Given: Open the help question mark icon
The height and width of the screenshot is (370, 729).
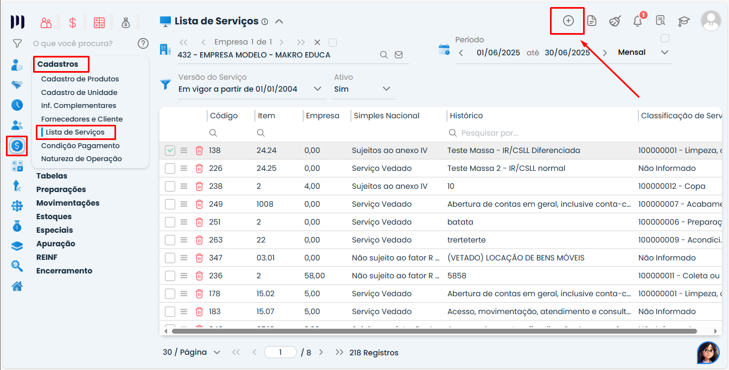Looking at the screenshot, I should [143, 43].
